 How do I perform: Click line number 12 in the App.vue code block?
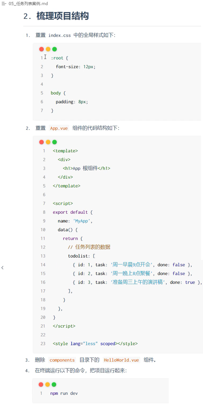click(43, 247)
